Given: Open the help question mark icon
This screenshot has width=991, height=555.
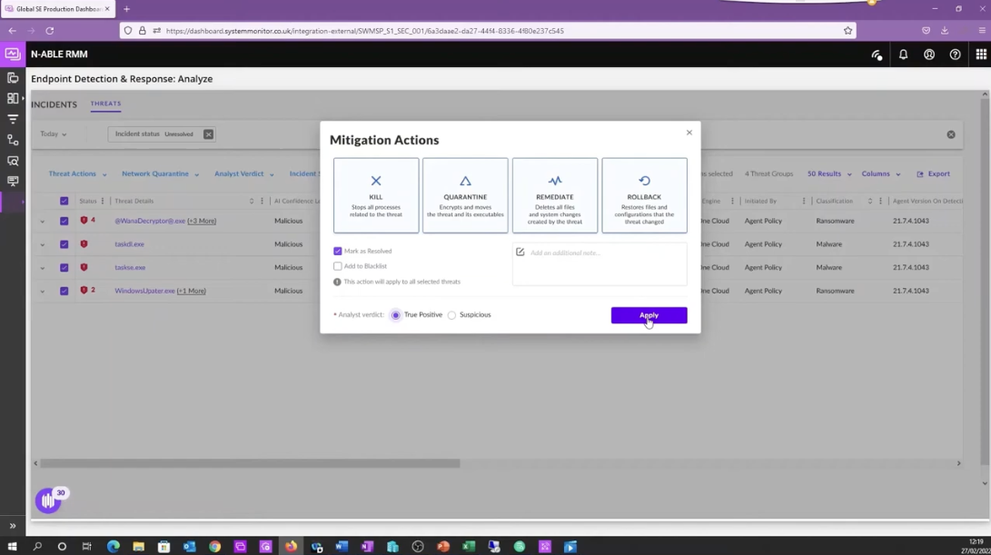Looking at the screenshot, I should point(955,55).
